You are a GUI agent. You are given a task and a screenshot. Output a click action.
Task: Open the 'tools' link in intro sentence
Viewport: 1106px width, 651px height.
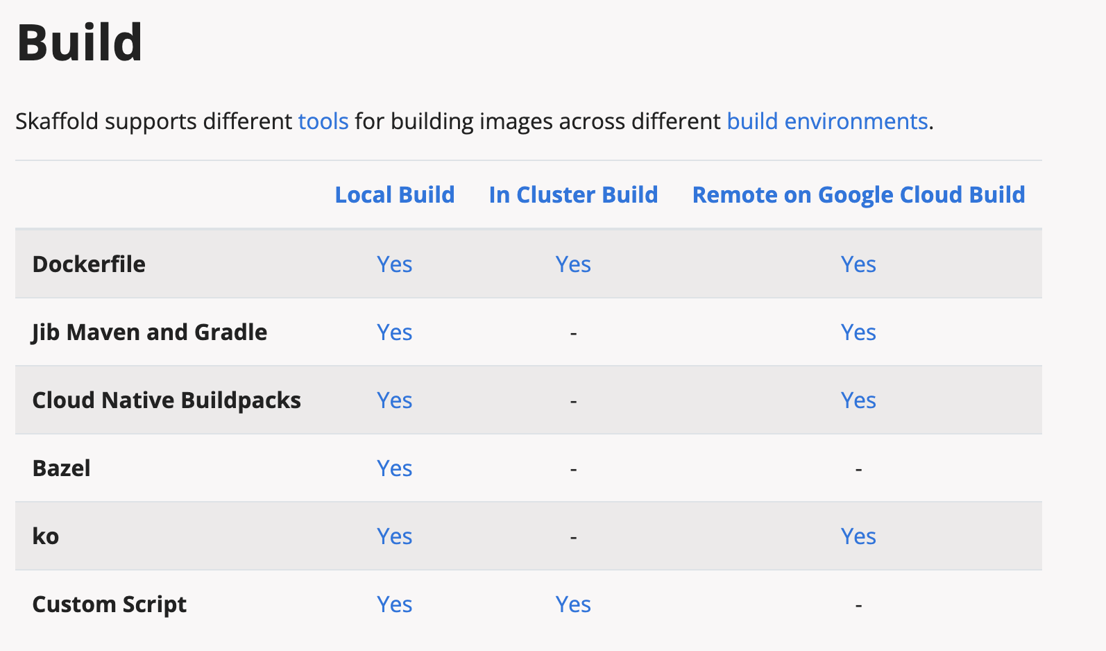point(323,121)
